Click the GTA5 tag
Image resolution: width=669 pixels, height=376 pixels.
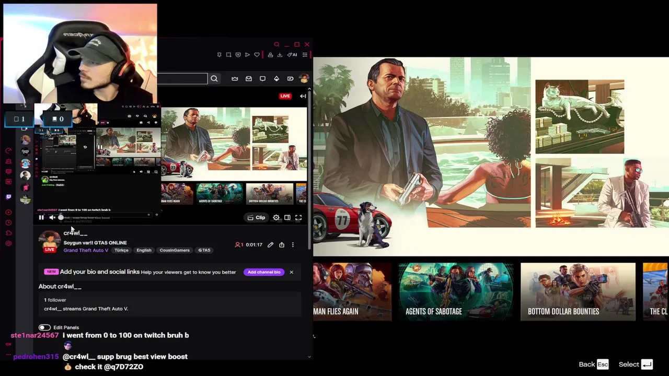204,250
